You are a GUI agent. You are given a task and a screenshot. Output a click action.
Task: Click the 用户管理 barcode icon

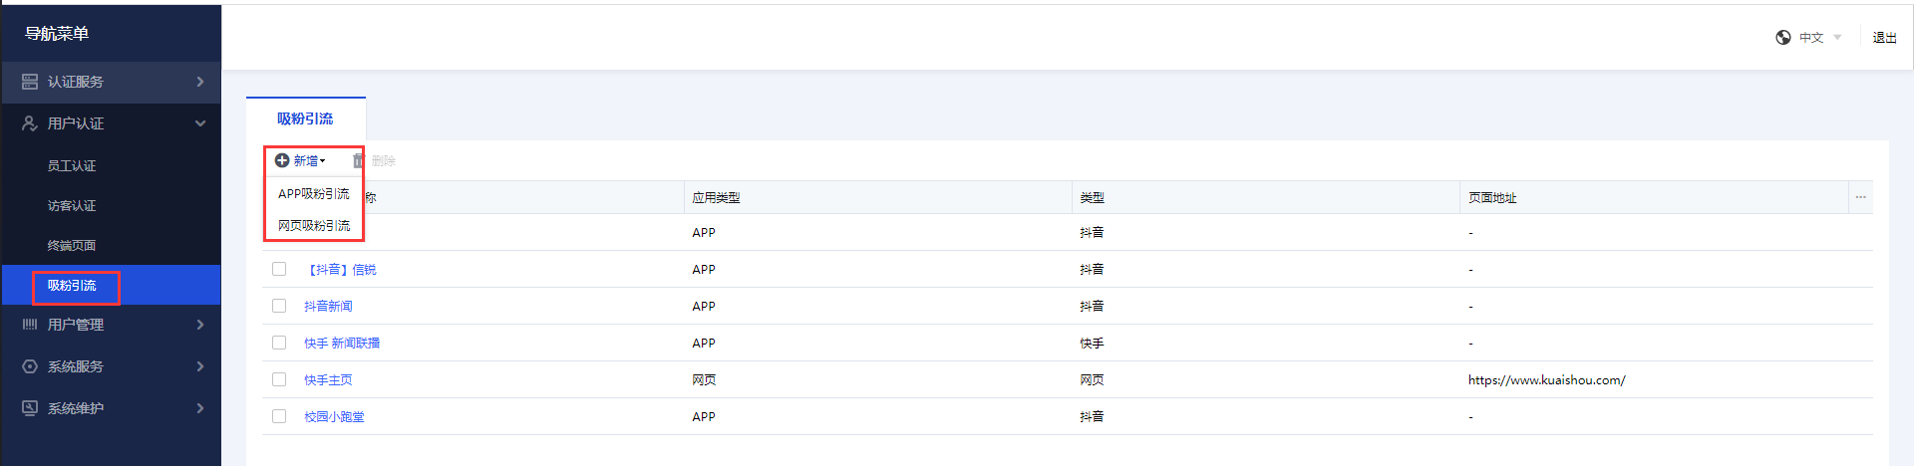coord(30,325)
